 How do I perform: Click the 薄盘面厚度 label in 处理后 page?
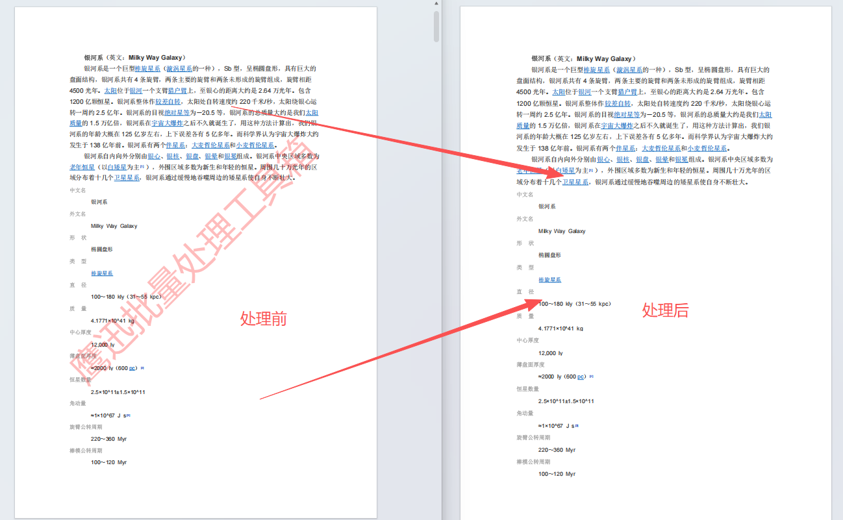531,364
